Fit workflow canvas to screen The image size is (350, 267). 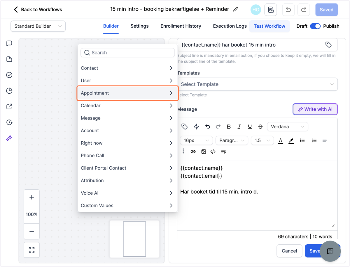coord(32,250)
